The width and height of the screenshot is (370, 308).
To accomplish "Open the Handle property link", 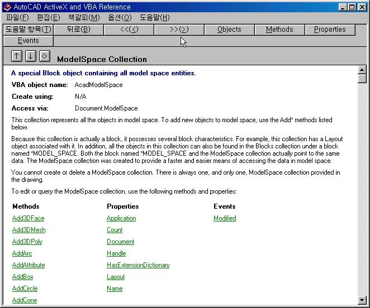I will 116,253.
